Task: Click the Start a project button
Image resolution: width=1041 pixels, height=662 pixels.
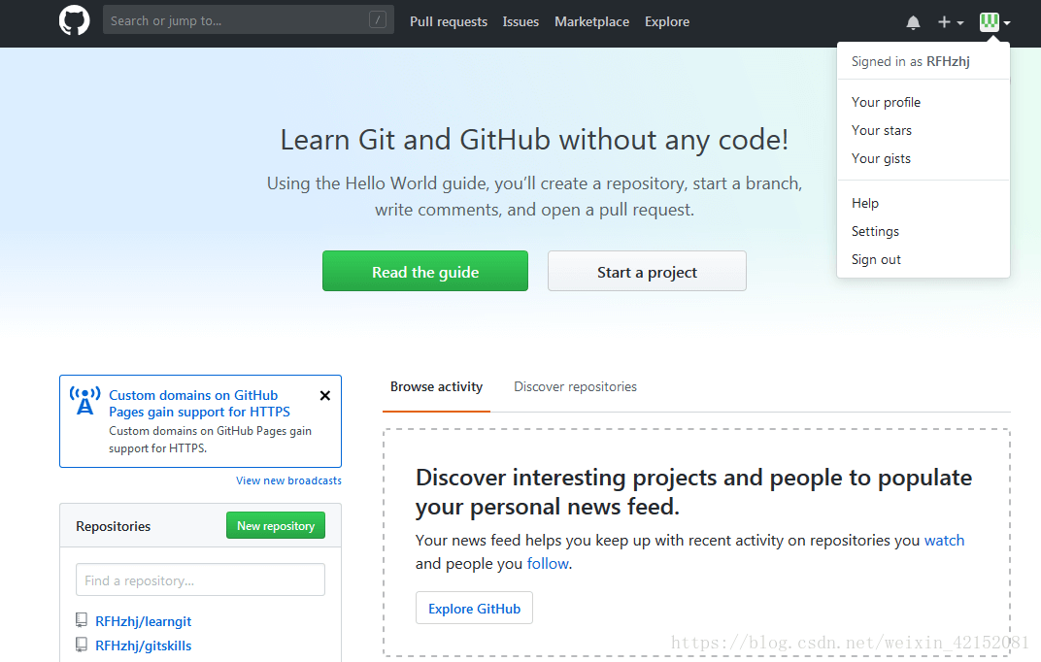Action: (647, 271)
